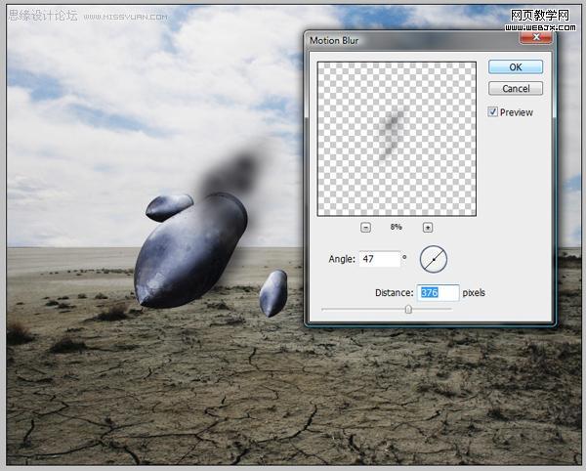Close the Motion Blur dialog
Screen dimensions: 586x471
(536, 36)
